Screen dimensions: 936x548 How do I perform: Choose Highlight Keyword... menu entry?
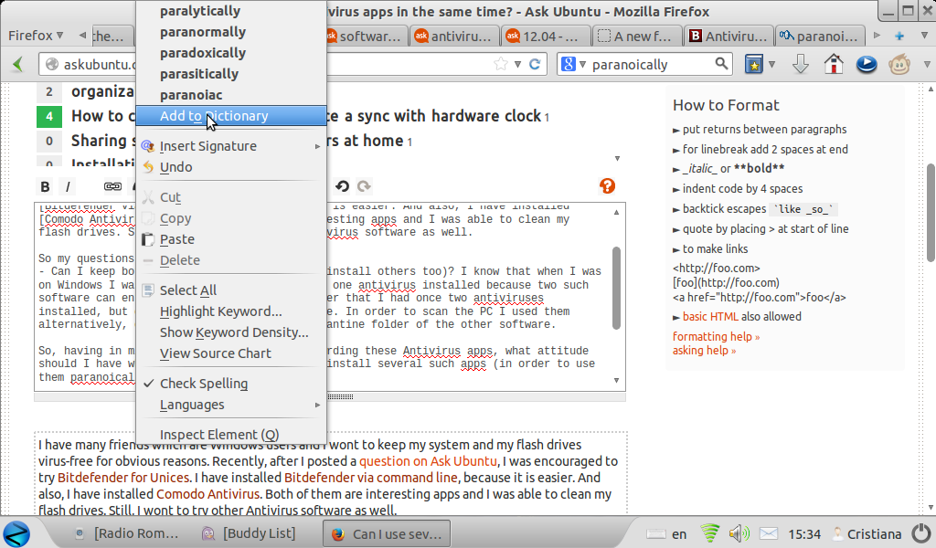pos(231,311)
